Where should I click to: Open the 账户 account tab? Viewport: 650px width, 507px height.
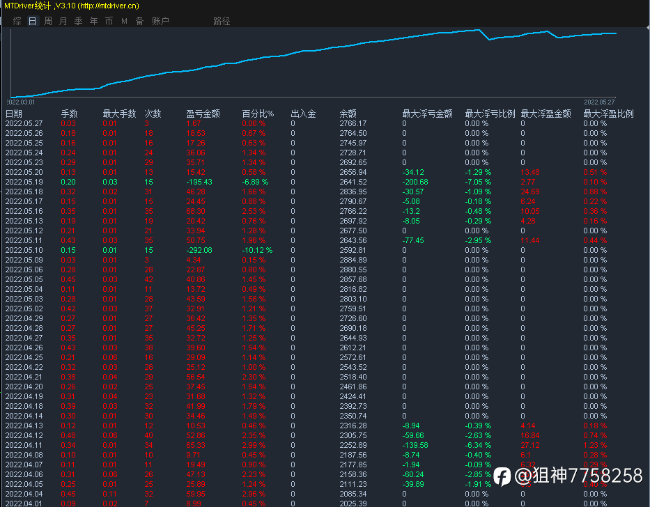click(x=160, y=21)
